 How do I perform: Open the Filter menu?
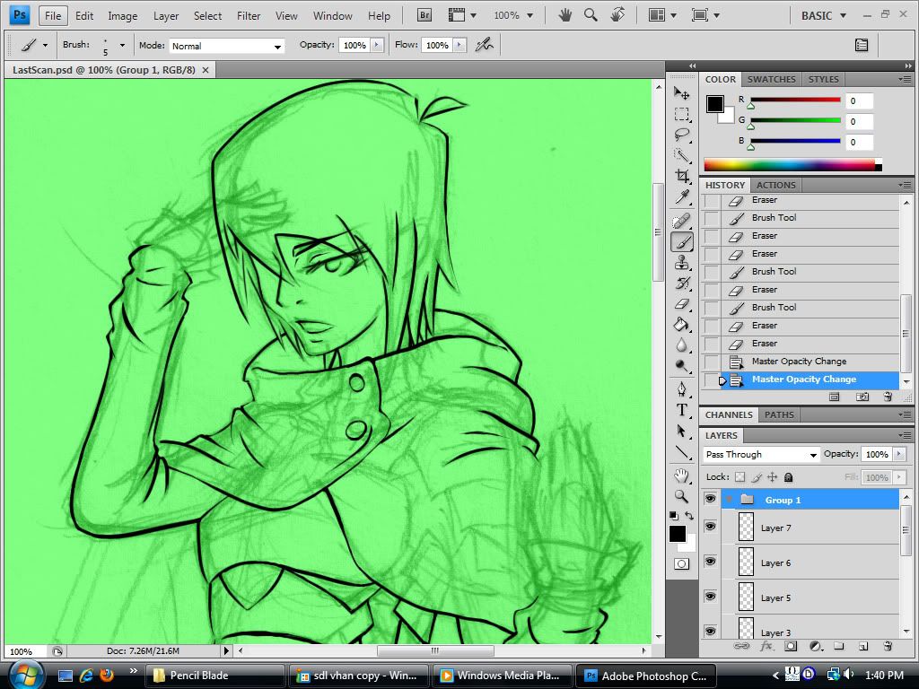tap(249, 15)
